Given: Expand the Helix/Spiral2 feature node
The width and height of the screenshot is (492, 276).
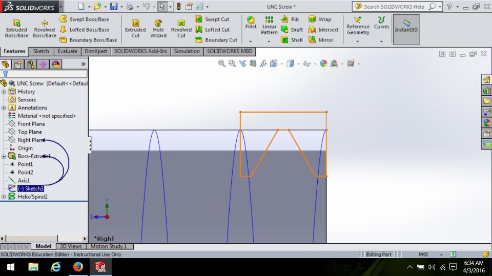Looking at the screenshot, I should click(4, 197).
